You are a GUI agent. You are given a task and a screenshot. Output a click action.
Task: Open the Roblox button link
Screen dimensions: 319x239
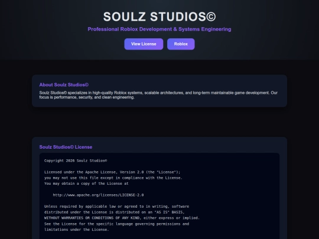pyautogui.click(x=181, y=44)
